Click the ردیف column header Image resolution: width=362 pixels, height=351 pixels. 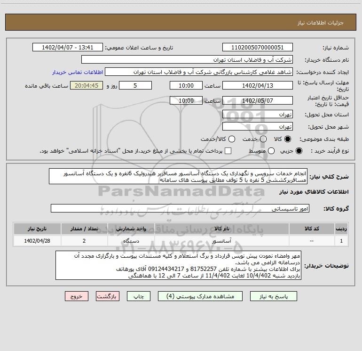tap(341, 229)
